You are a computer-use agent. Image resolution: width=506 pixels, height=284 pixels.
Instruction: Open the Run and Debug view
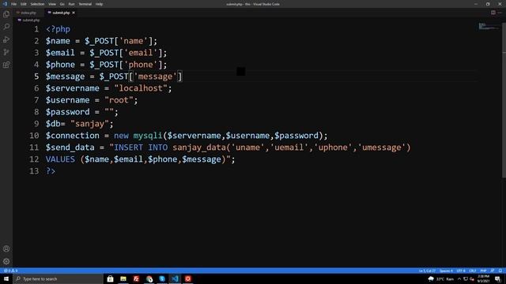[x=6, y=39]
